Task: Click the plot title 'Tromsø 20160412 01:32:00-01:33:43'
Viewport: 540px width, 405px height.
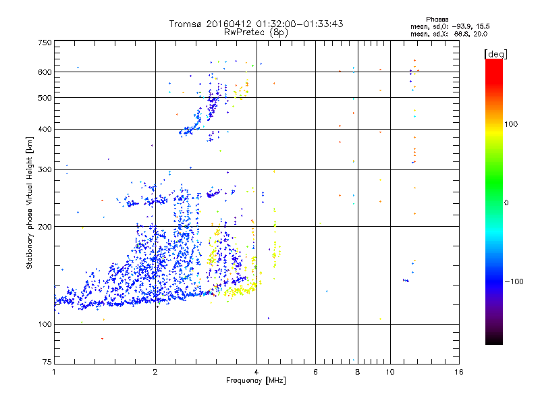Action: (256, 24)
